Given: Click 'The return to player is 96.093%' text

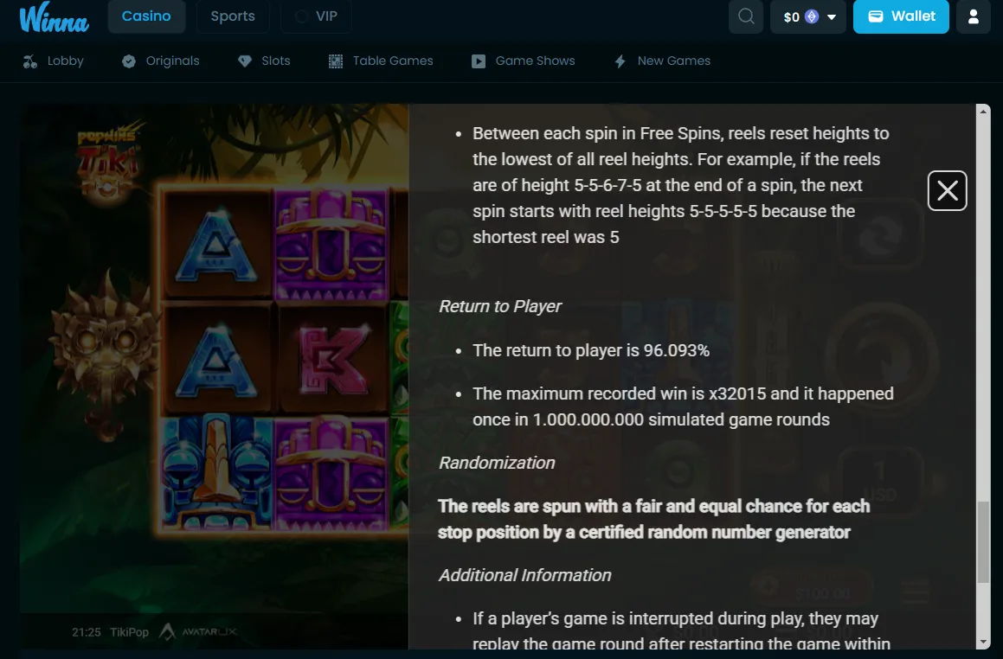Looking at the screenshot, I should pos(591,350).
